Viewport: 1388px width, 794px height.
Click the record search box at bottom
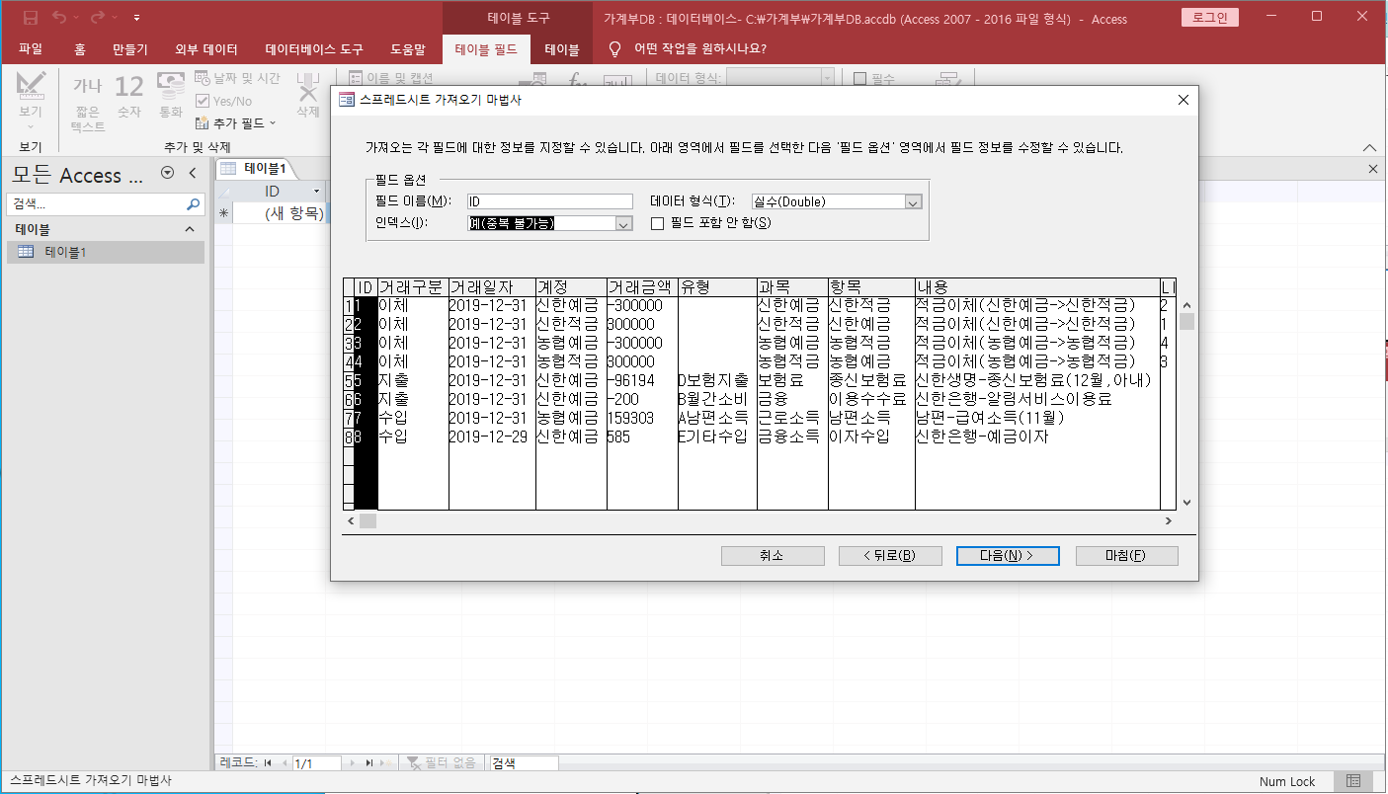coord(524,763)
